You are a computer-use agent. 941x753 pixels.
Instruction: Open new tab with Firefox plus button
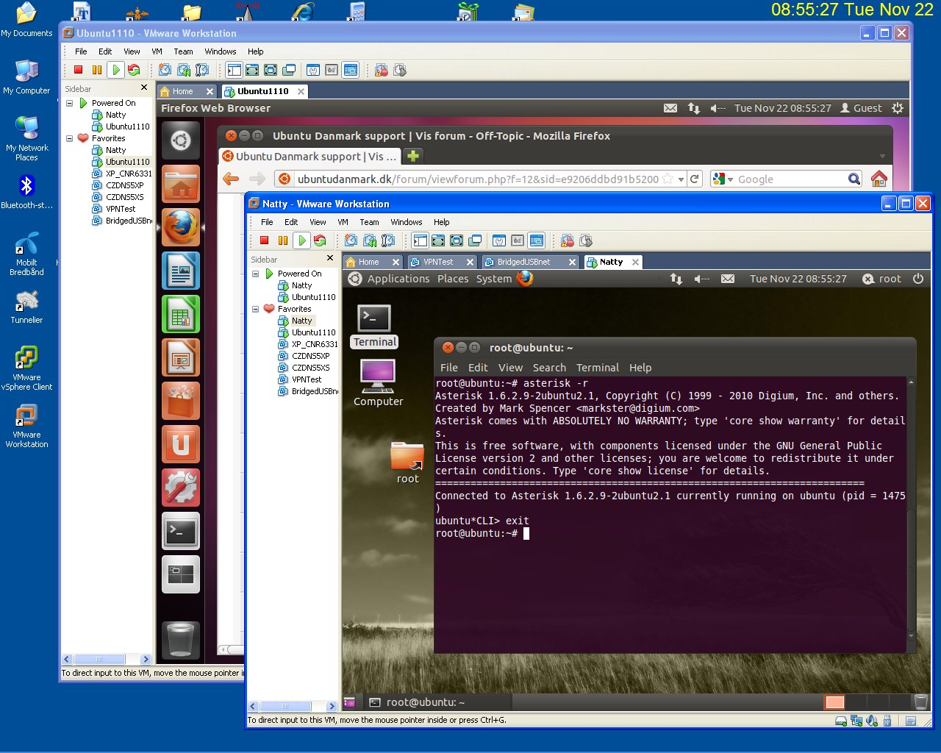point(413,156)
